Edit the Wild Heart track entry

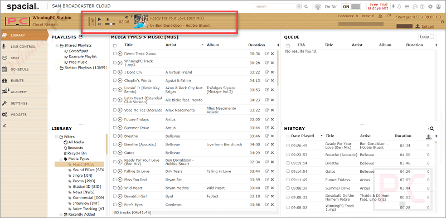267,188
